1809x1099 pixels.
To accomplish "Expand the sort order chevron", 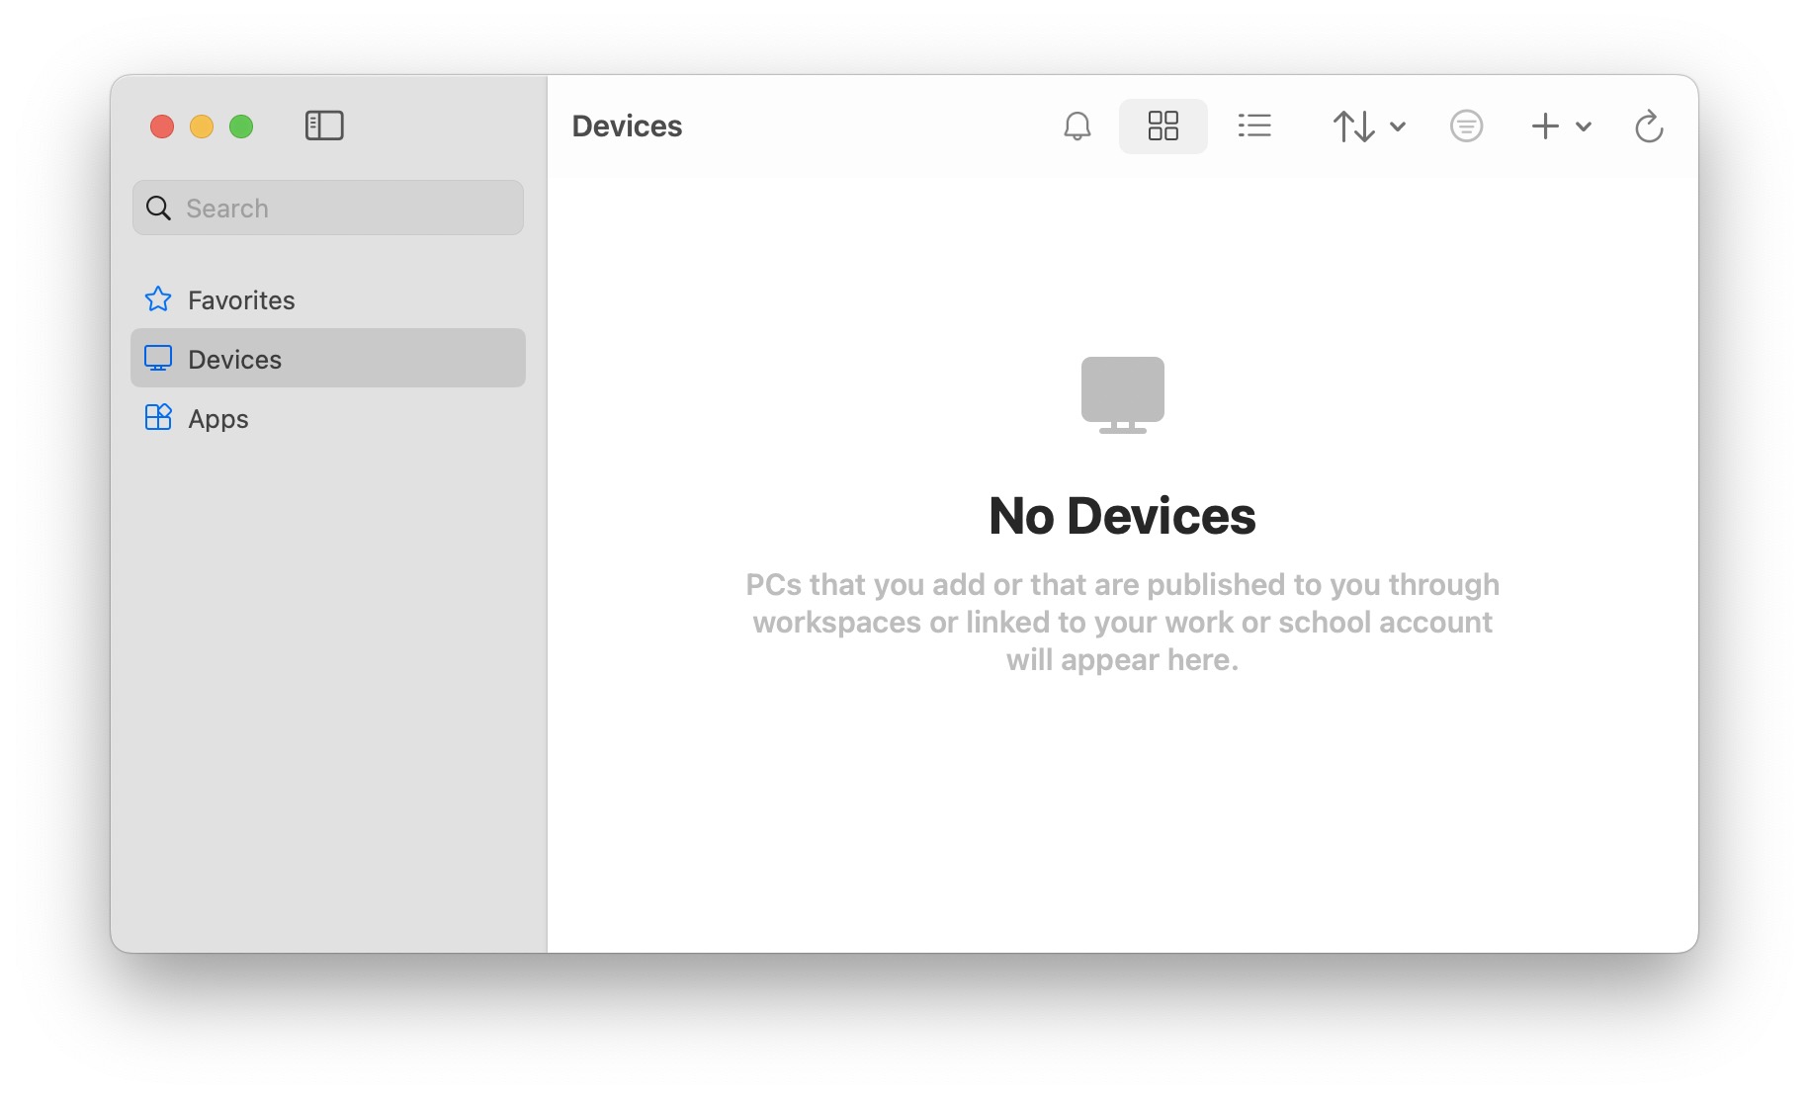I will click(1398, 127).
